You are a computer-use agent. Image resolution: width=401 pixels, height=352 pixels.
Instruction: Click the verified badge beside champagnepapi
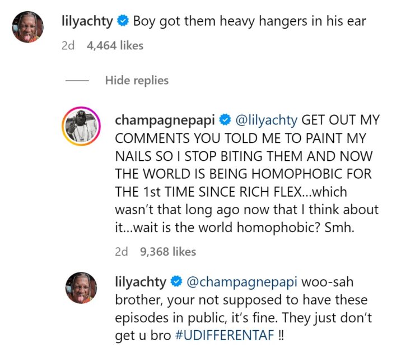pos(225,120)
